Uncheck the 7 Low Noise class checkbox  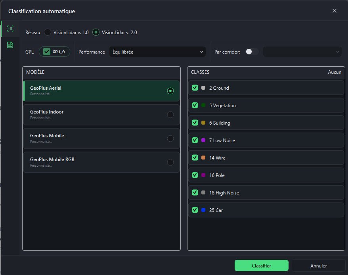click(195, 140)
